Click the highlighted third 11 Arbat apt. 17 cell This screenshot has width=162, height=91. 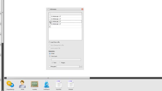pyautogui.click(x=66, y=21)
